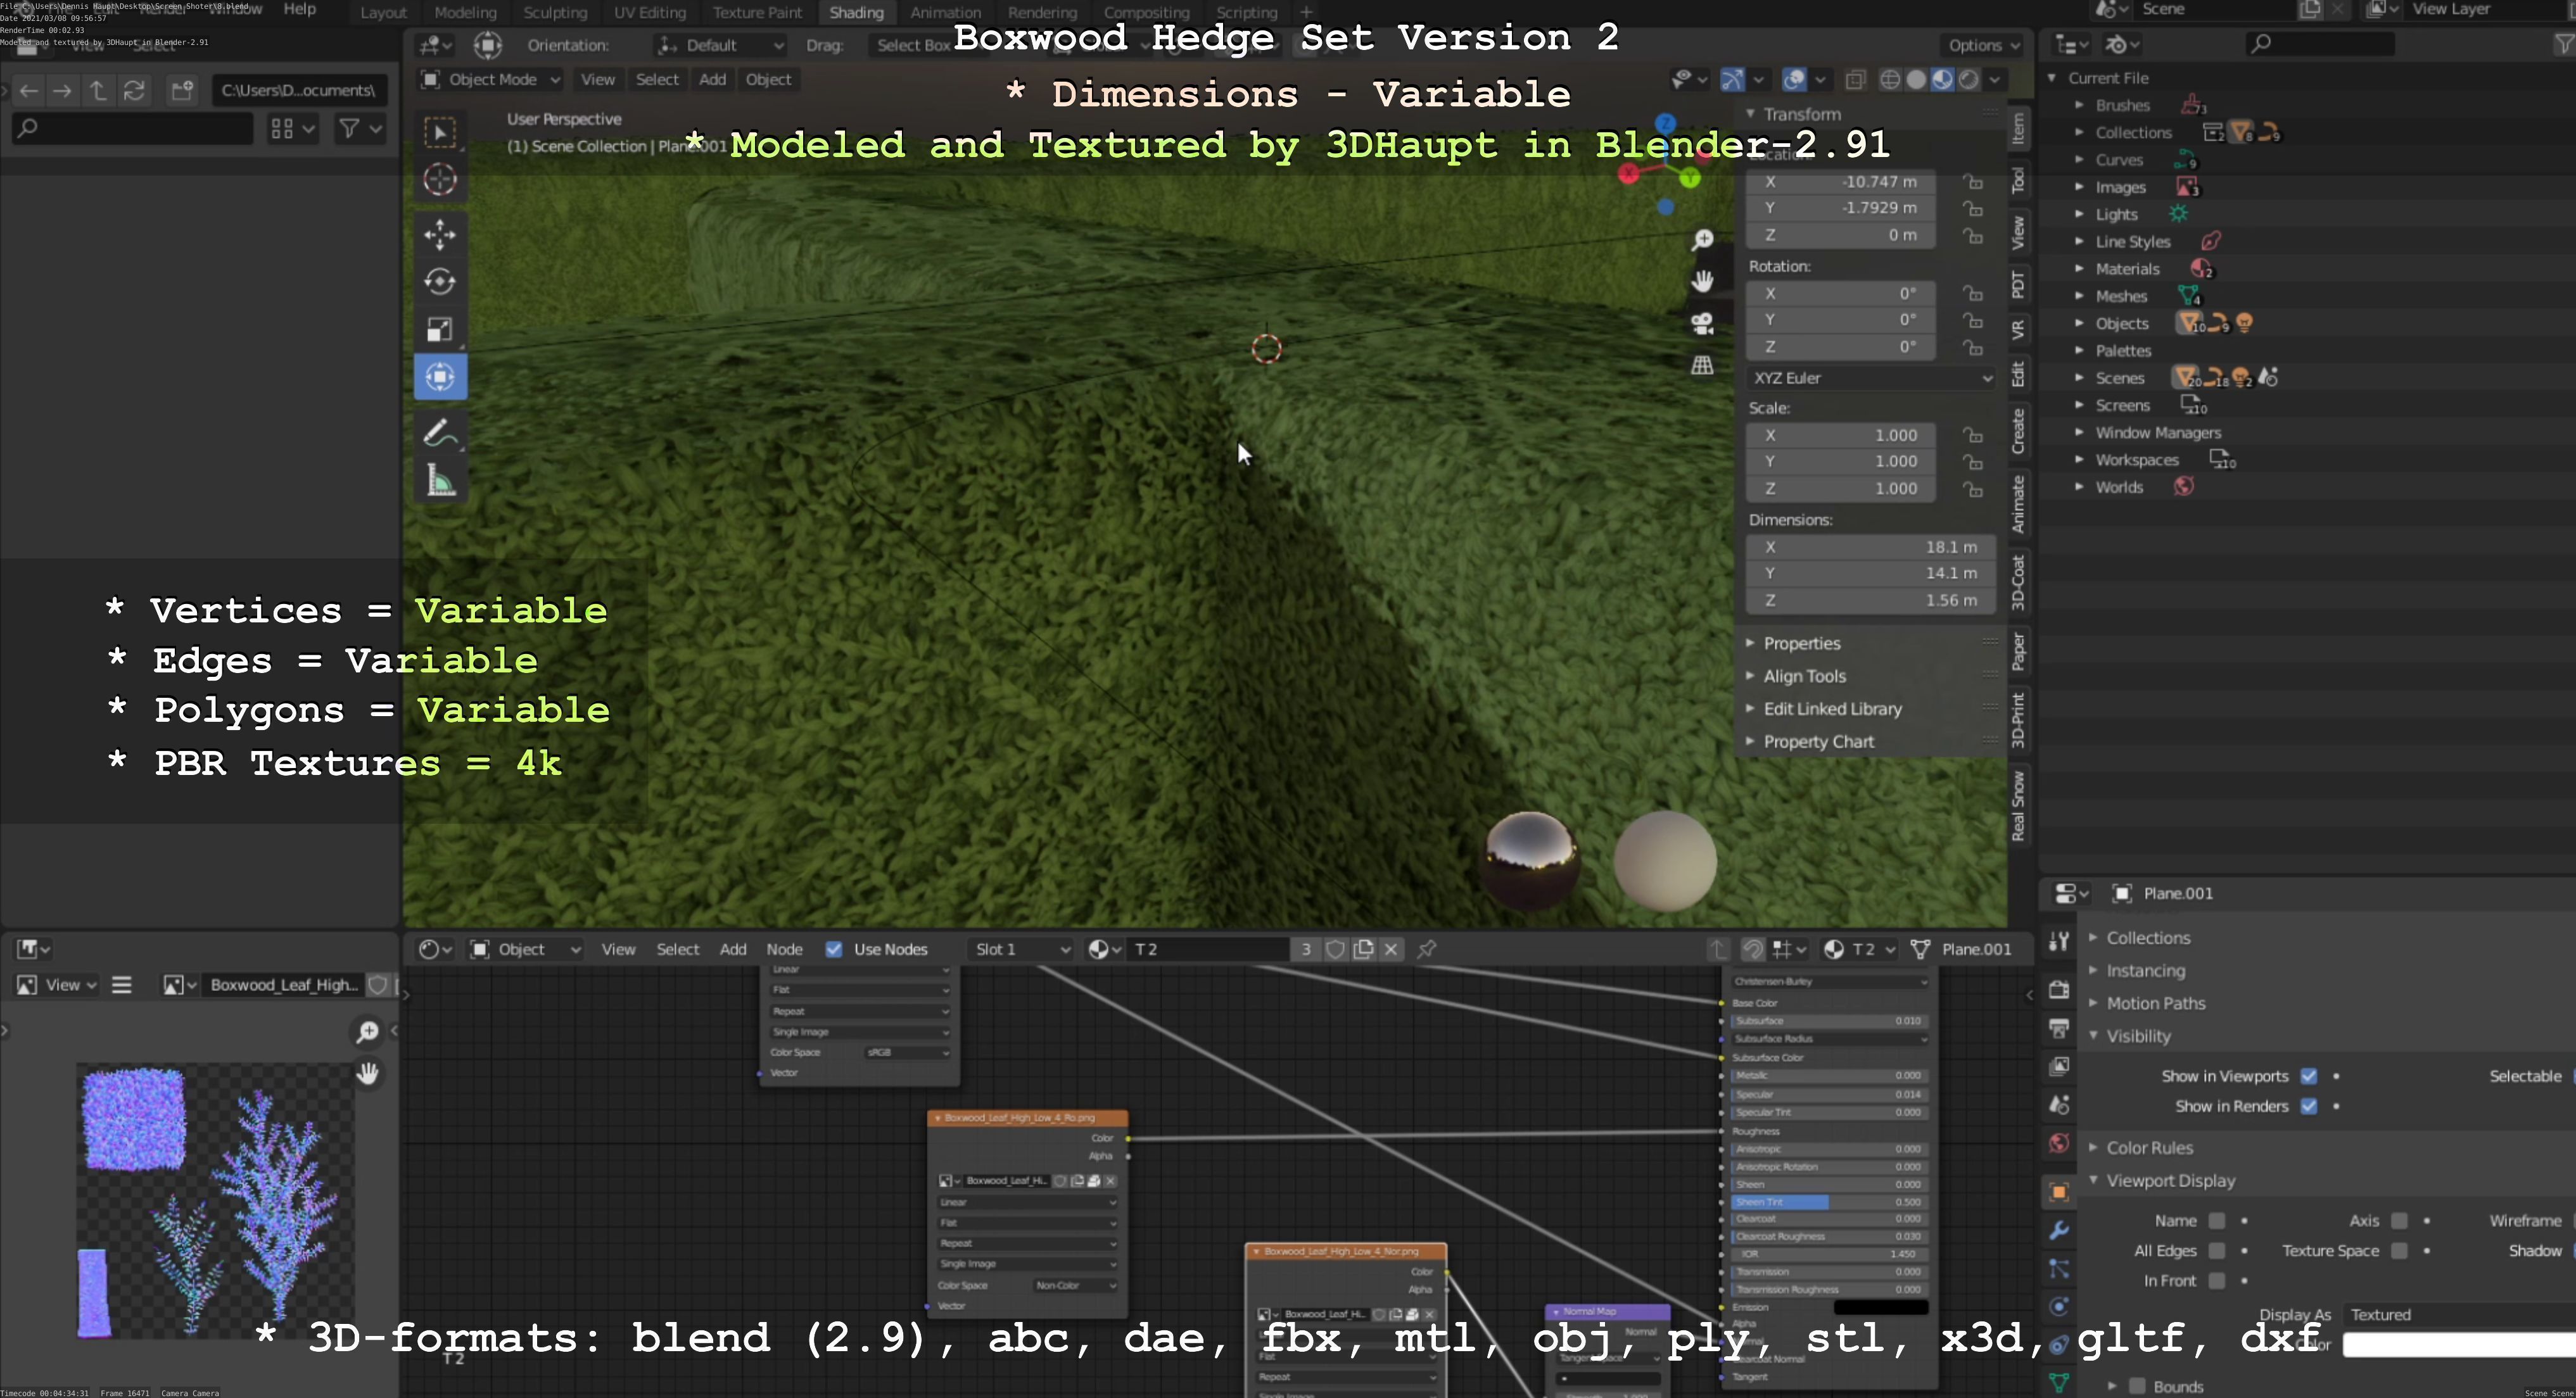Switch to the UV Editing workspace tab

(650, 13)
